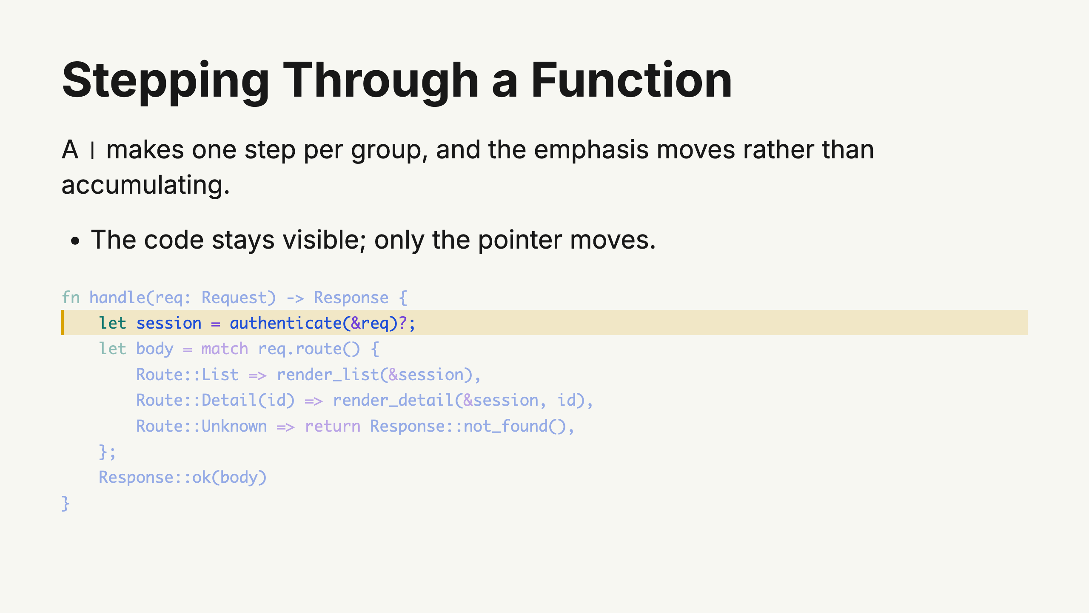Select the bullet text about the pointer moving
The image size is (1089, 613).
pos(373,240)
